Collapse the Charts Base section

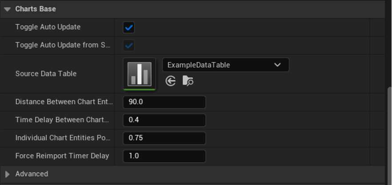coord(7,9)
